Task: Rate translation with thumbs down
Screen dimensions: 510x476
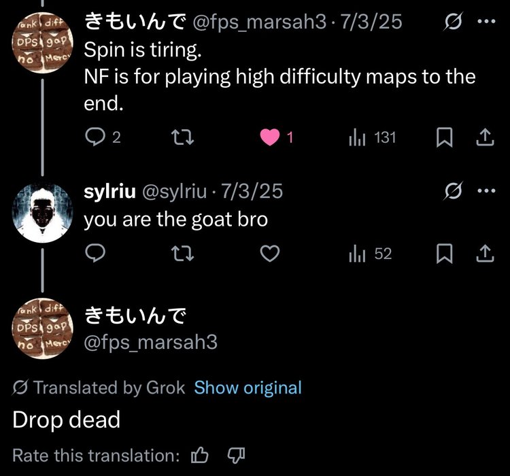Action: [x=236, y=455]
